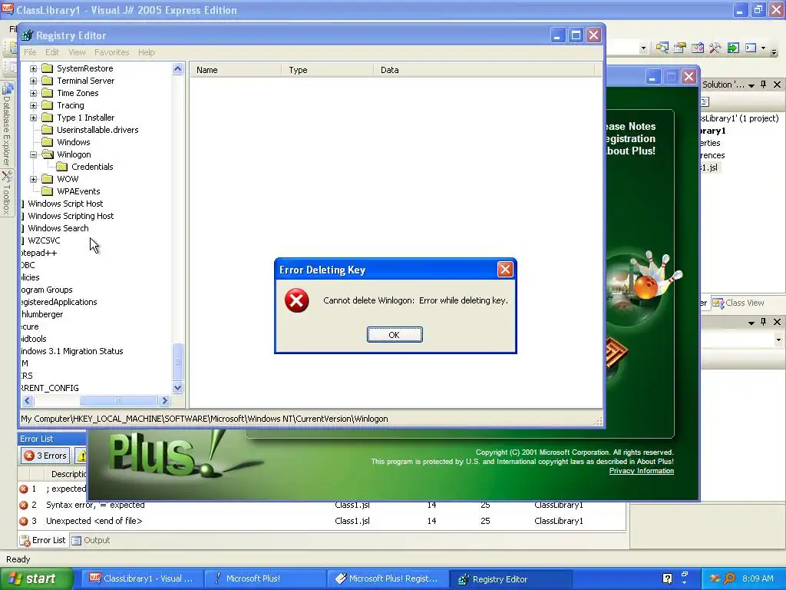
Task: Toggle the Solution Explorer auto-hide pin
Action: coord(764,85)
